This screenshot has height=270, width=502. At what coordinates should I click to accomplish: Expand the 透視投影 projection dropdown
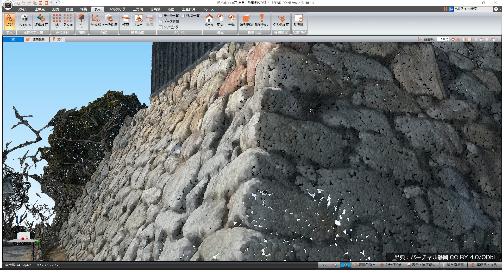(x=246, y=28)
